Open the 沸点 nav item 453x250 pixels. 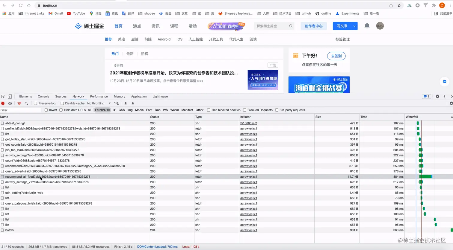137,26
